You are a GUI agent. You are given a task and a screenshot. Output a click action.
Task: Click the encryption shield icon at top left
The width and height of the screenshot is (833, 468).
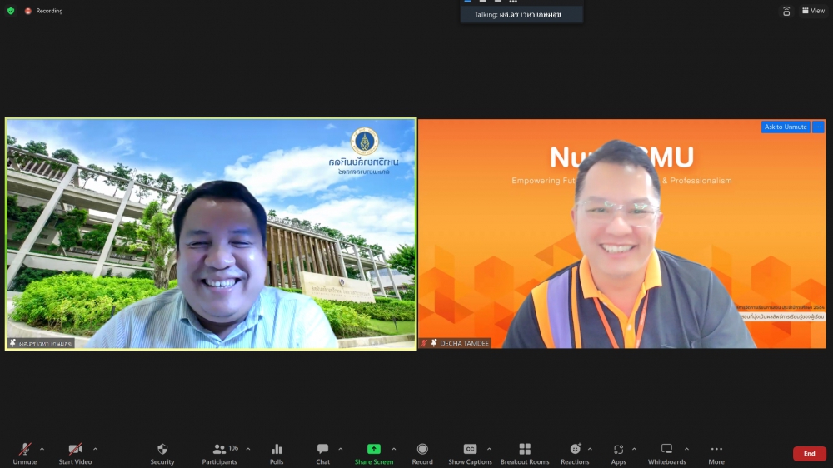coord(11,11)
